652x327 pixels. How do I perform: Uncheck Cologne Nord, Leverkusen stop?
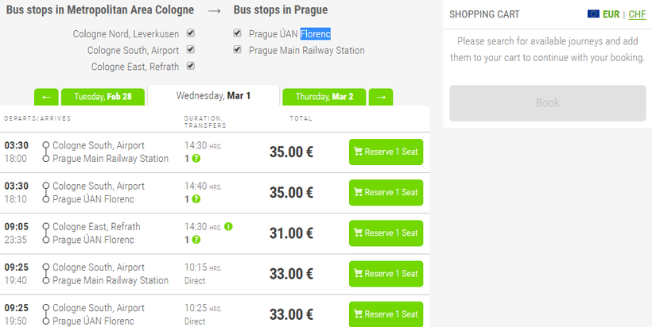190,33
